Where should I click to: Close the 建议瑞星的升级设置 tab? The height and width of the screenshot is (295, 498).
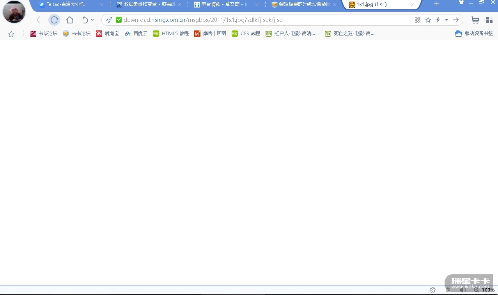(335, 5)
